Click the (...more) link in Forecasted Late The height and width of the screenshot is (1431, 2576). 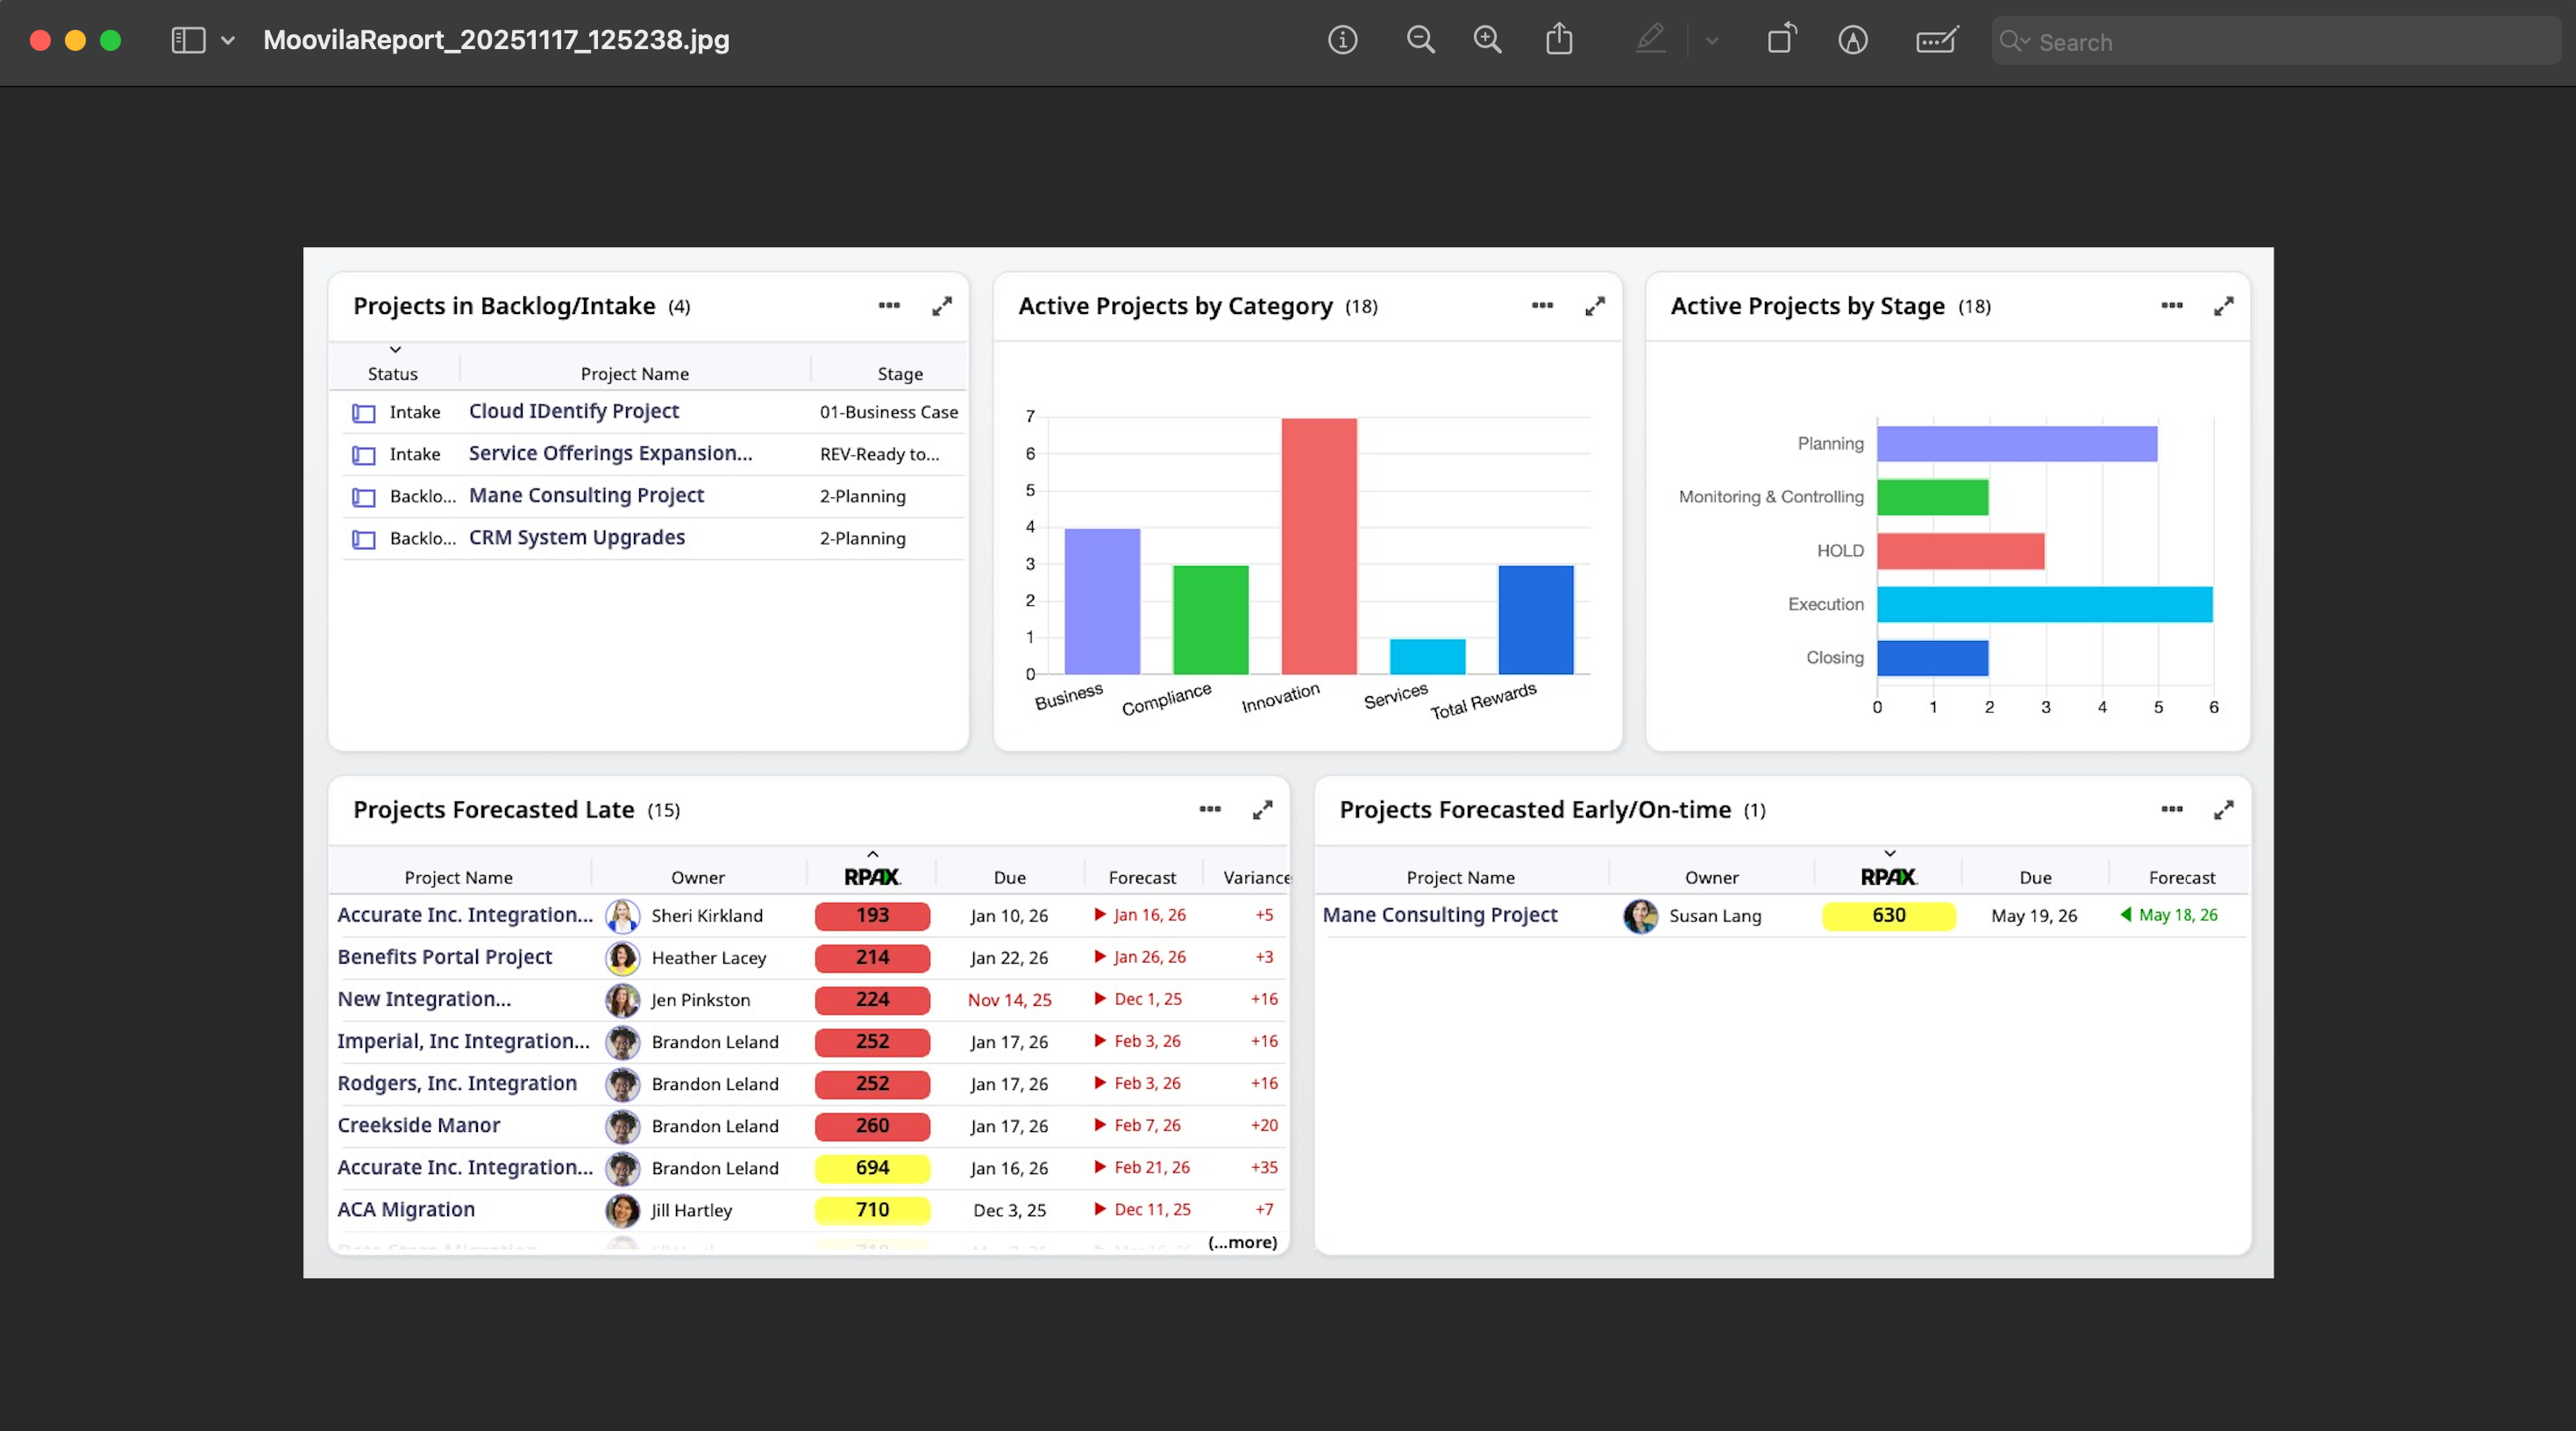coord(1242,1242)
